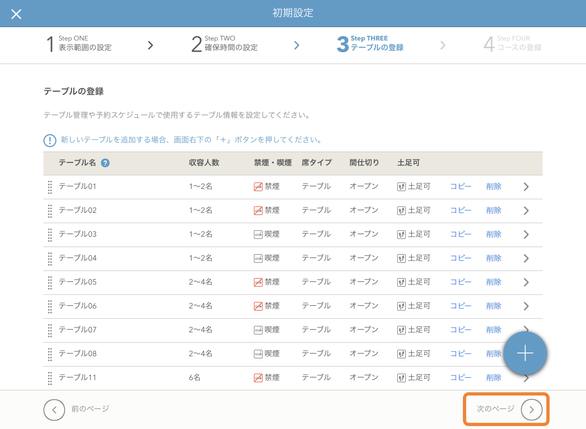Viewport: 586px width, 429px height.
Task: Select the テーブル08 name cell
Action: click(x=78, y=354)
